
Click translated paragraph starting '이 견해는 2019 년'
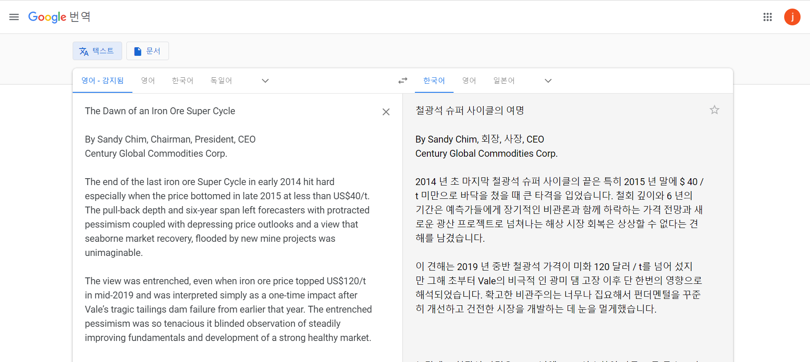click(x=558, y=288)
